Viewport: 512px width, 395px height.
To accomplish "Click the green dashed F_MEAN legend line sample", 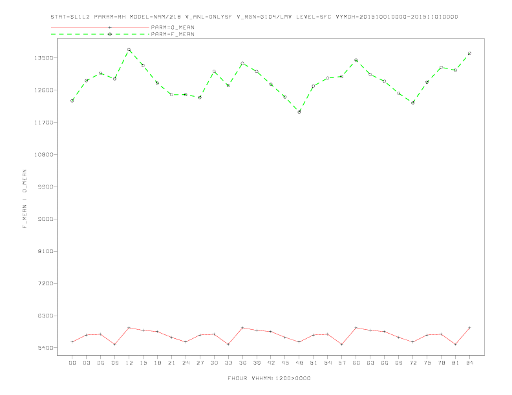I will tap(100, 34).
